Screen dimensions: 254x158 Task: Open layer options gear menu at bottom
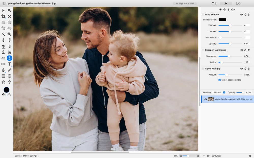pos(208,156)
